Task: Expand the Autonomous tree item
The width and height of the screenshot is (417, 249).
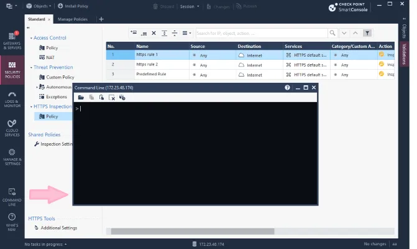Action: pos(37,87)
